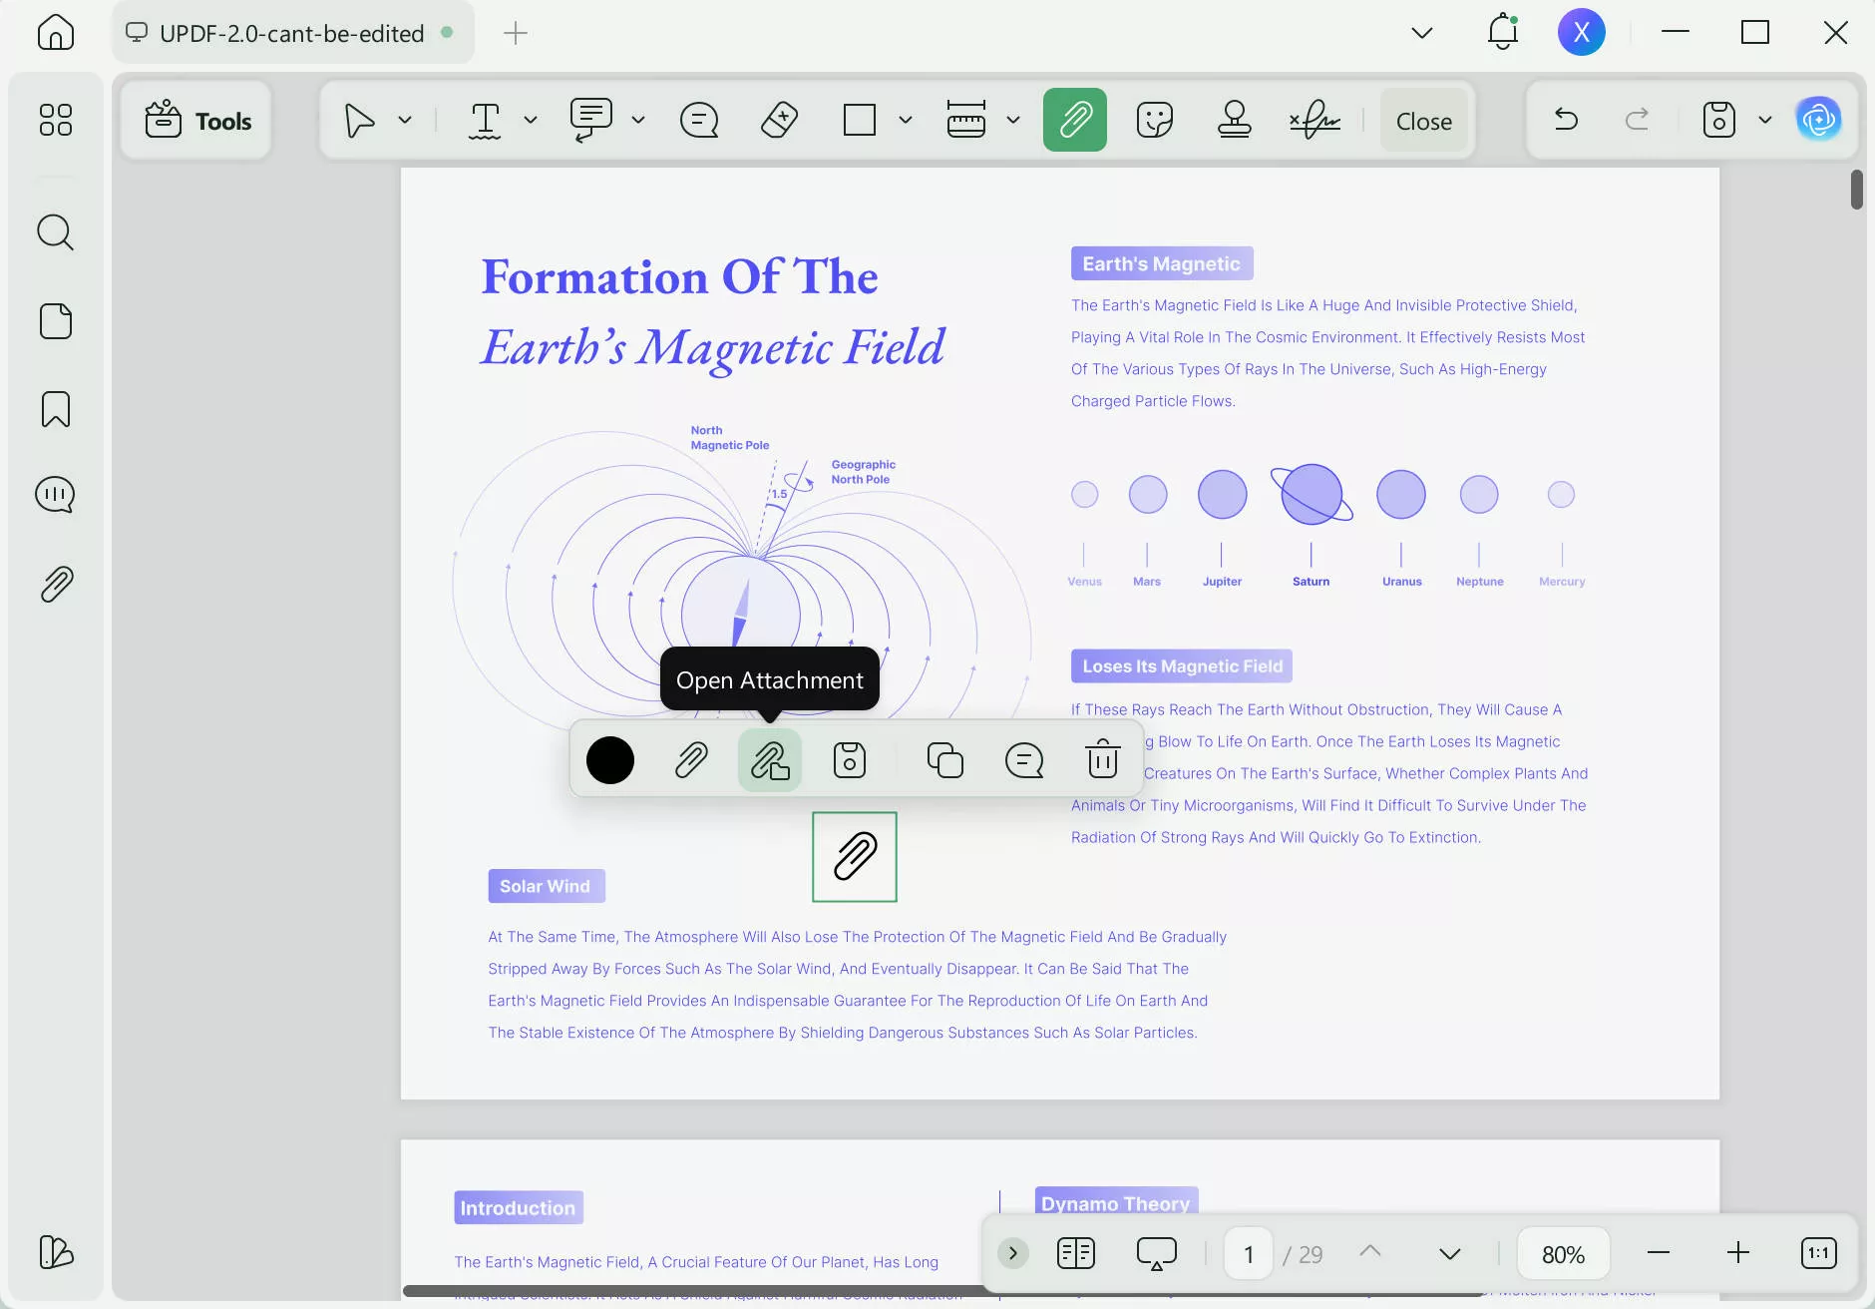1875x1309 pixels.
Task: Open the bookmarks panel in sidebar
Action: click(56, 409)
